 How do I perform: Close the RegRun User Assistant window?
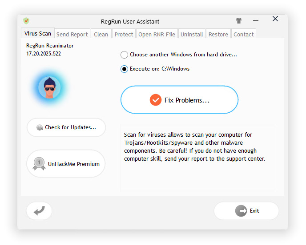click(x=275, y=19)
